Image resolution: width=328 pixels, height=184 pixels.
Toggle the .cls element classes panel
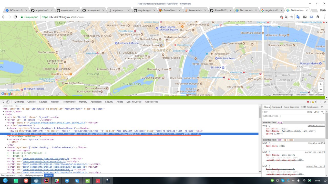point(317,112)
